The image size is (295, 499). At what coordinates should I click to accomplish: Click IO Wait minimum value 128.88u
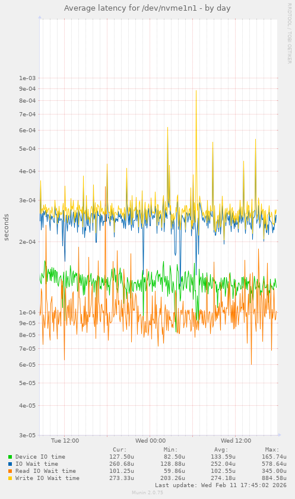click(172, 463)
